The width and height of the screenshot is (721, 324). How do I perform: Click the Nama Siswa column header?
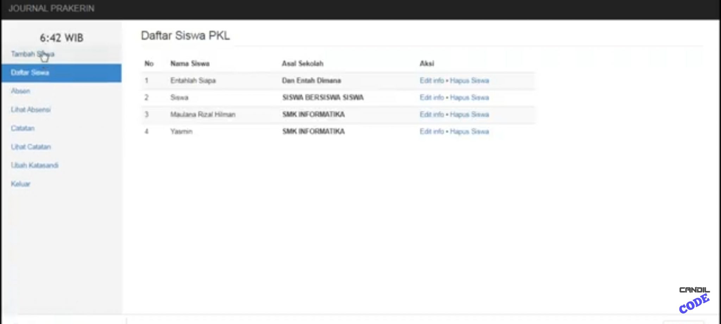coord(190,64)
